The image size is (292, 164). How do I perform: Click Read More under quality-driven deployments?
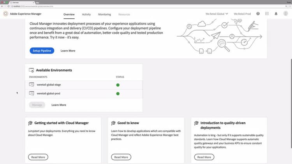point(204,157)
